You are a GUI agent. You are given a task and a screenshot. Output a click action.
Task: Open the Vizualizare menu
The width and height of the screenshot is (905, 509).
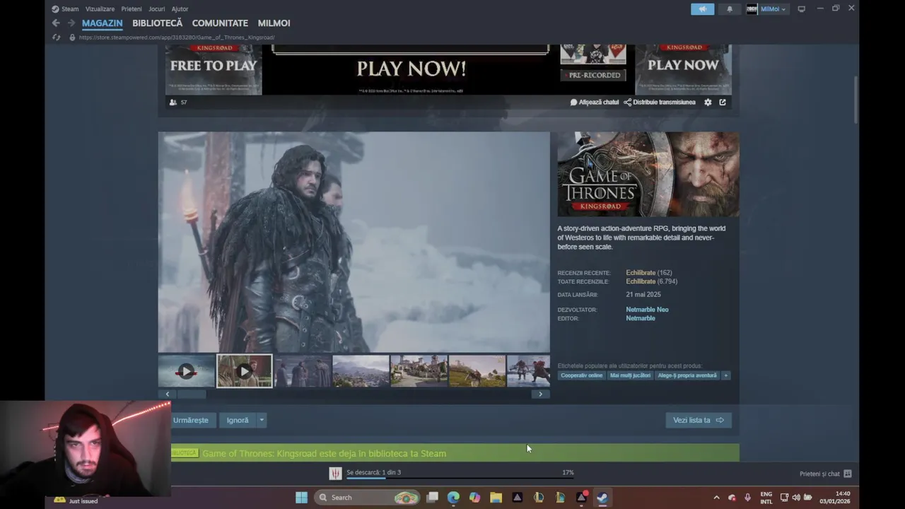[x=100, y=9]
